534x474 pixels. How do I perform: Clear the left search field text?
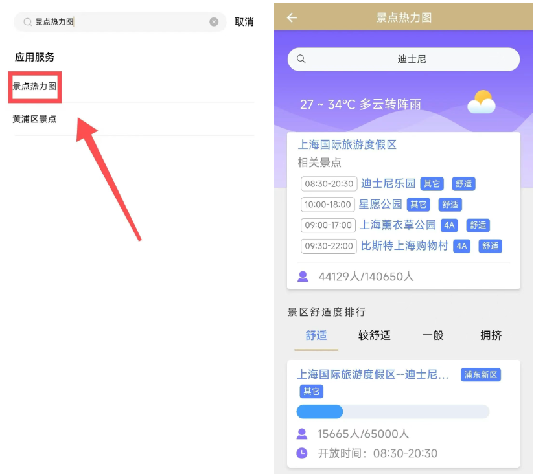pos(214,22)
